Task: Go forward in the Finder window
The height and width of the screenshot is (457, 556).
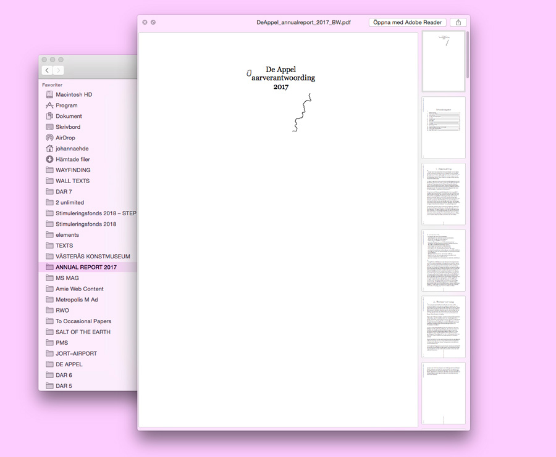Action: (59, 70)
